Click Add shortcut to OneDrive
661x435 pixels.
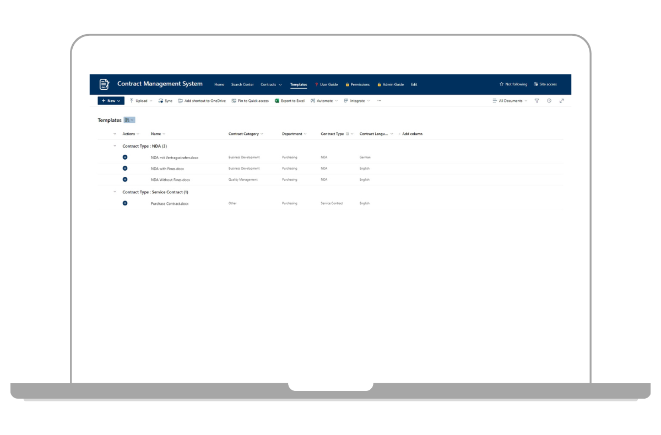click(202, 101)
